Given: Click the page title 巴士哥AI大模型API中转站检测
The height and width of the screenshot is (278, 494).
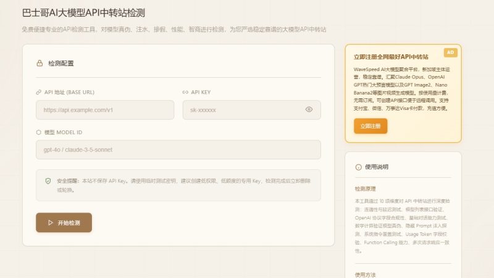Looking at the screenshot, I should [83, 13].
